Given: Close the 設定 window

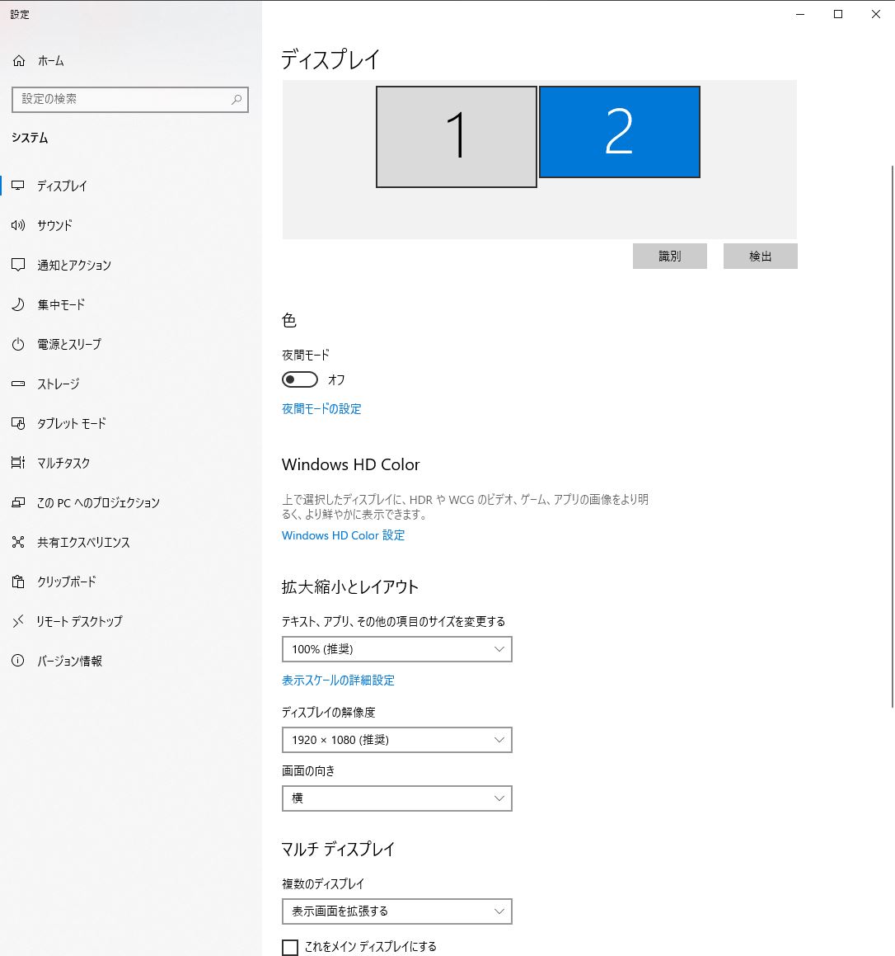Looking at the screenshot, I should point(875,14).
